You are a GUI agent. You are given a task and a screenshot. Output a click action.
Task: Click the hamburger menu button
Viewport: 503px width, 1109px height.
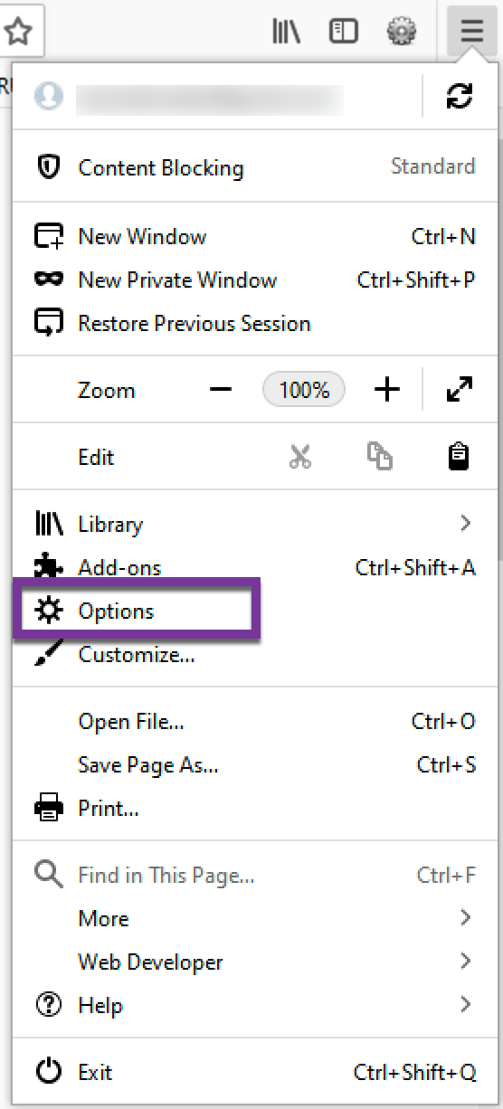tap(471, 32)
